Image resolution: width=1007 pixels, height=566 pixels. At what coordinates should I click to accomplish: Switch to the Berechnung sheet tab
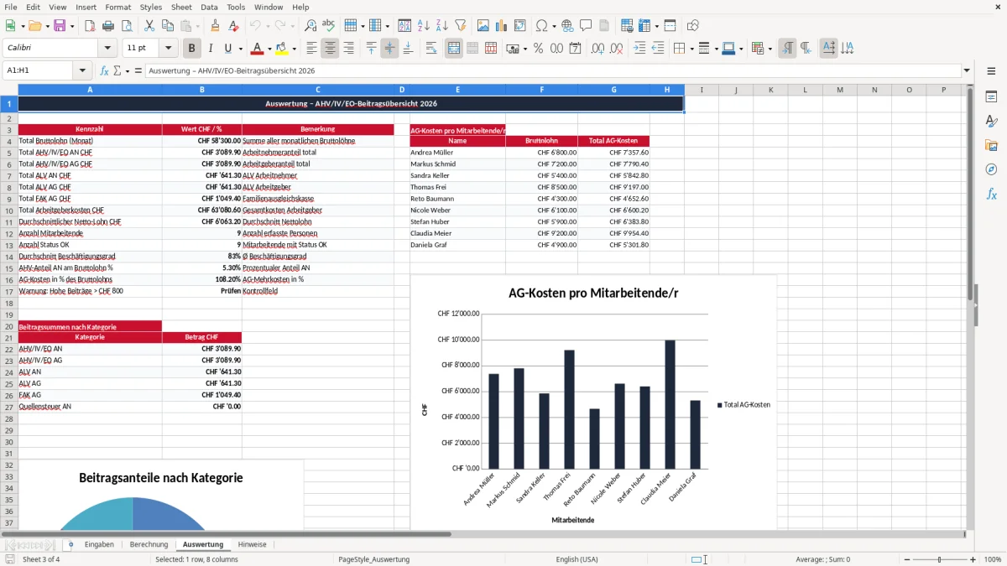coord(149,544)
